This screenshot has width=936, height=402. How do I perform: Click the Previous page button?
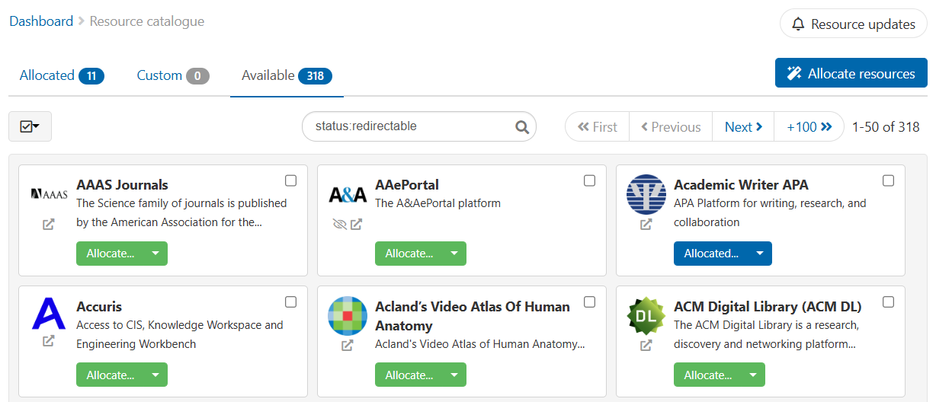pyautogui.click(x=671, y=127)
